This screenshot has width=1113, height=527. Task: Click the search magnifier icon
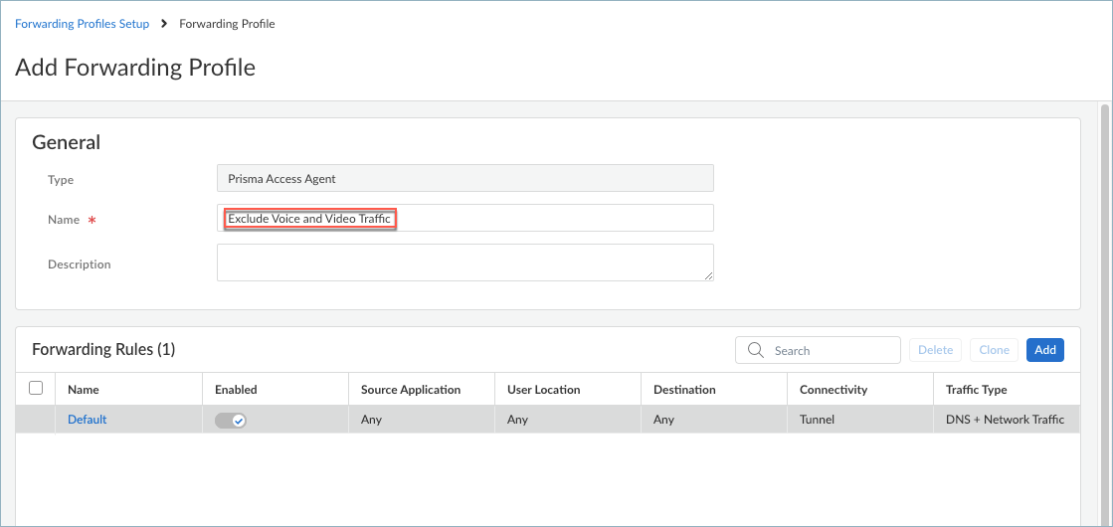coord(756,350)
